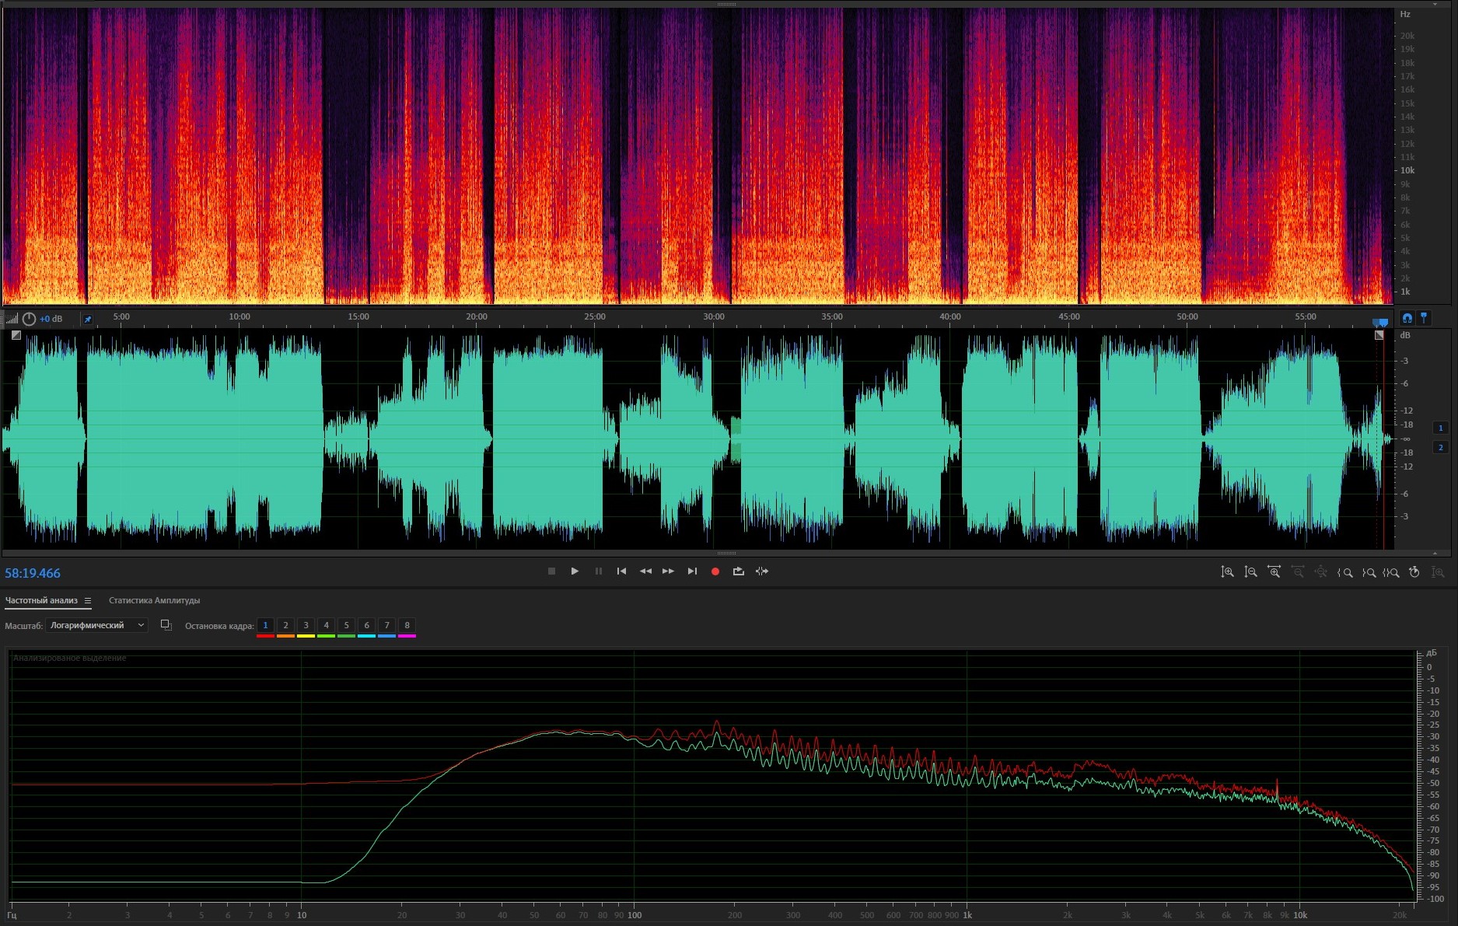Open the Масштаб dropdown set to Логарифмический

tap(96, 625)
